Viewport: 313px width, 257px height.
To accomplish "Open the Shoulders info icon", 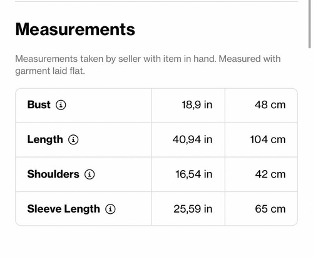I will click(x=90, y=174).
